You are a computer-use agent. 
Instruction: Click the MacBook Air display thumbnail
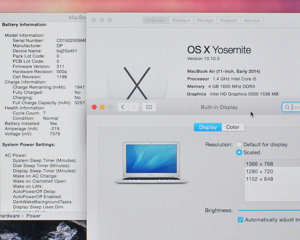click(151, 163)
